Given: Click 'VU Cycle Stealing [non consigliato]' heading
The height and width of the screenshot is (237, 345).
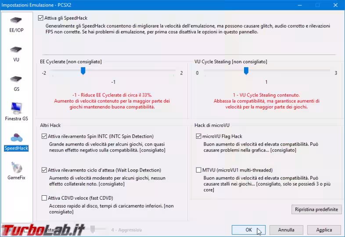Looking at the screenshot, I should tap(231, 61).
